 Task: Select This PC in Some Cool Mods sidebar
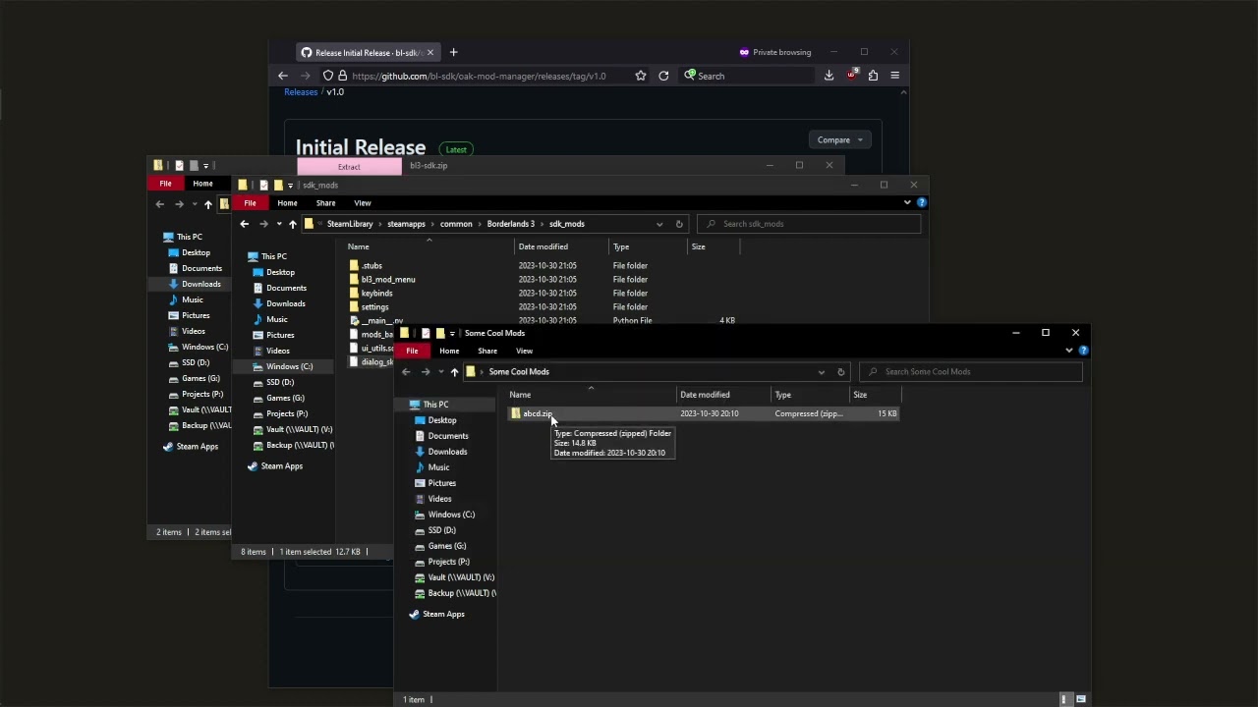point(436,405)
